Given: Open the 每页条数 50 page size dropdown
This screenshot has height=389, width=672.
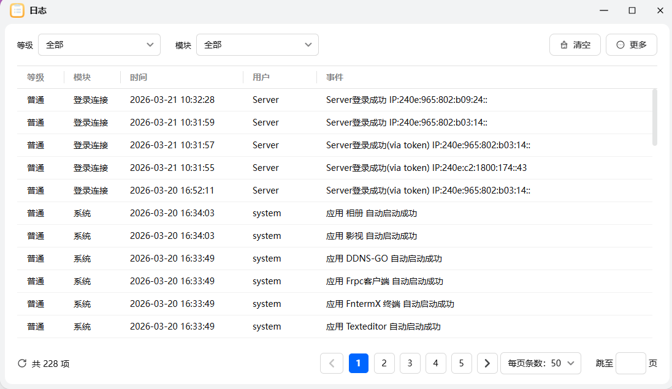Looking at the screenshot, I should coord(541,363).
